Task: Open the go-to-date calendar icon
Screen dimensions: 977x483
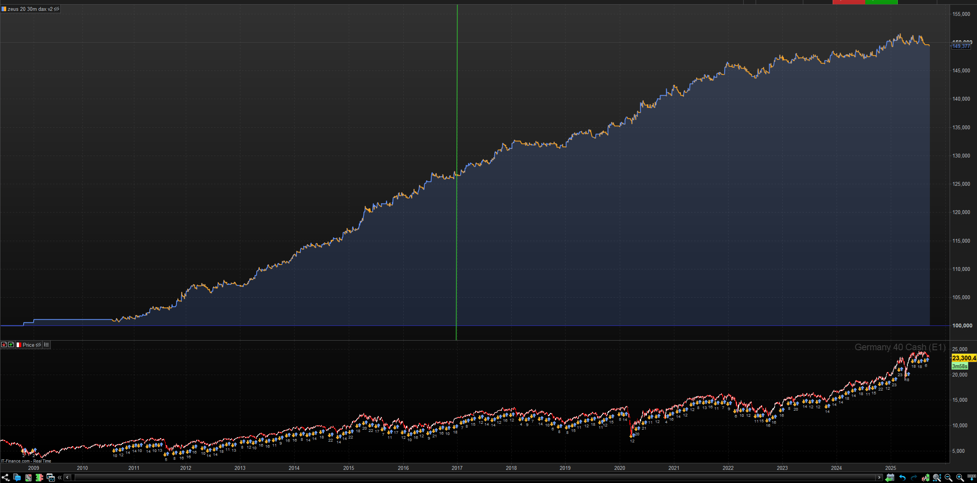Action: [x=890, y=478]
